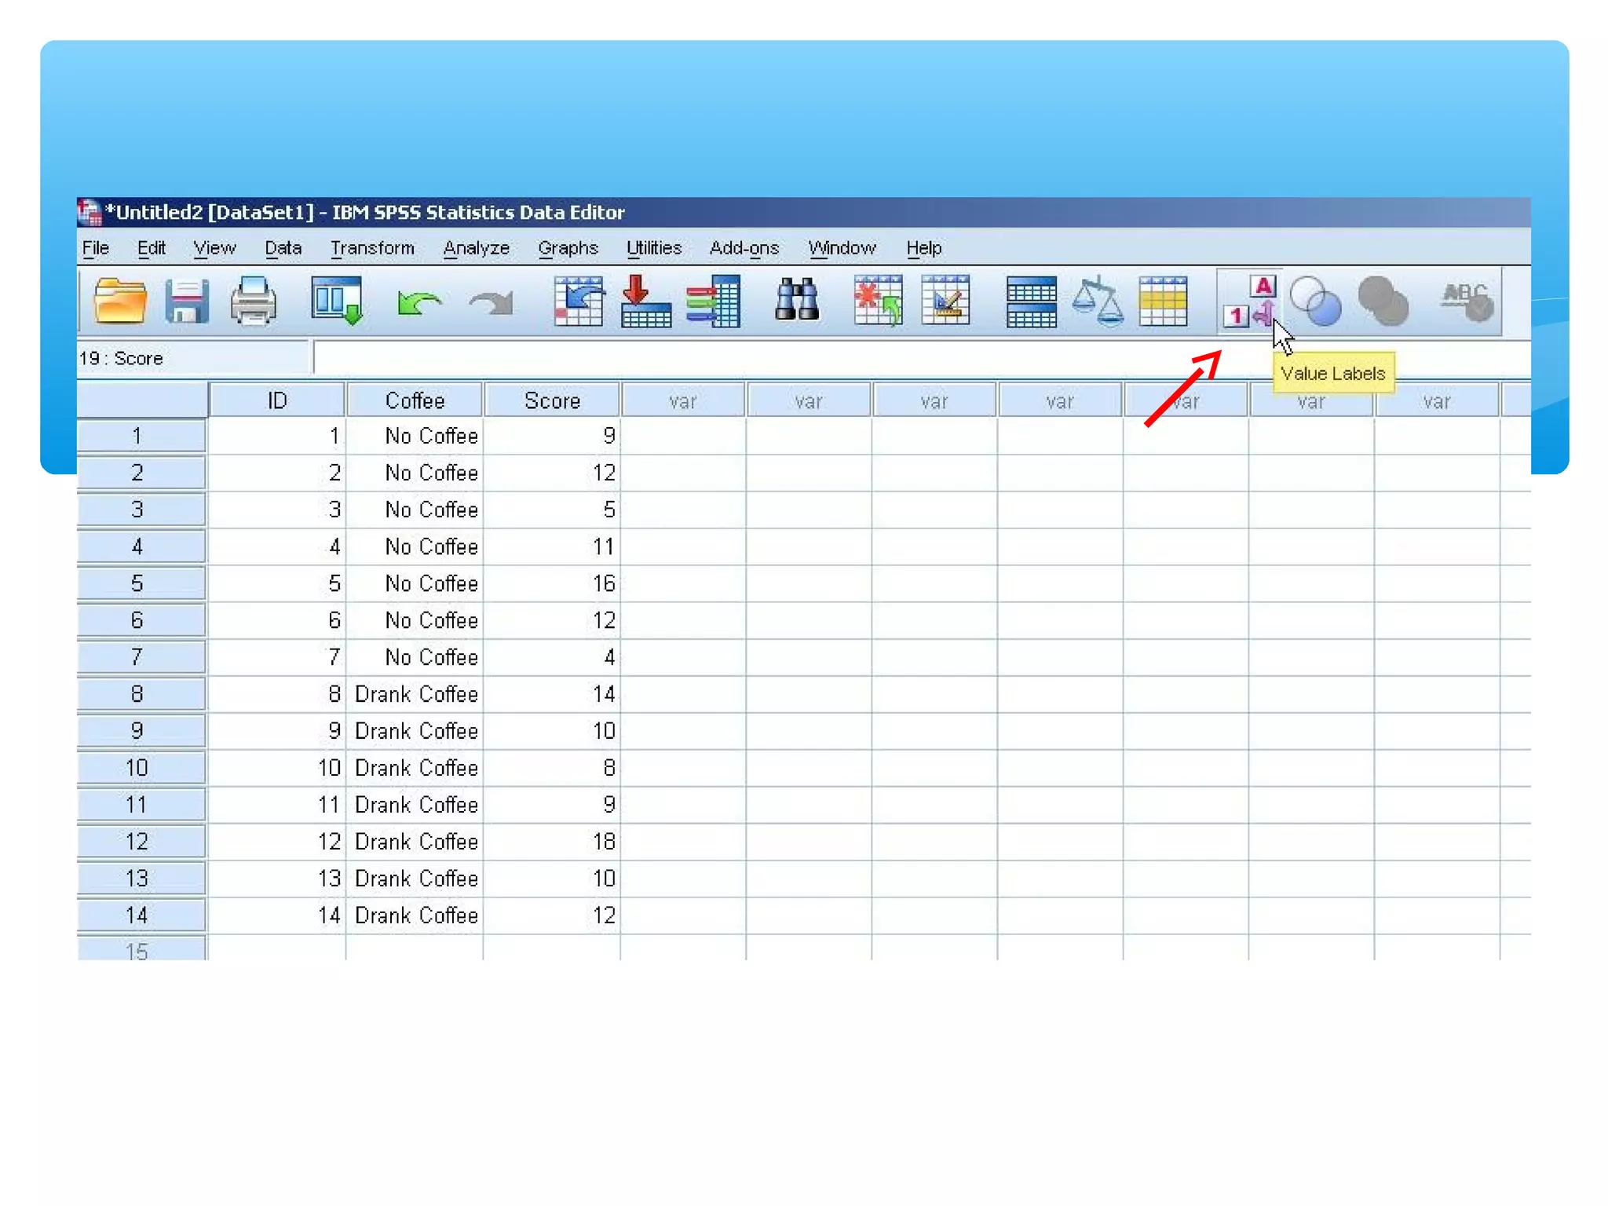Viewport: 1608px width, 1206px height.
Task: Click the Coffee cell in row 5
Action: click(415, 583)
